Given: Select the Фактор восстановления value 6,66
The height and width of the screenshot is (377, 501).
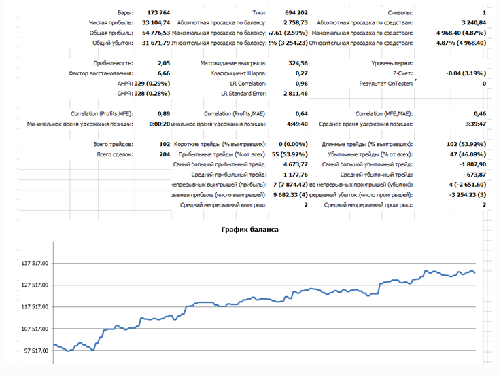Looking at the screenshot, I should [163, 73].
